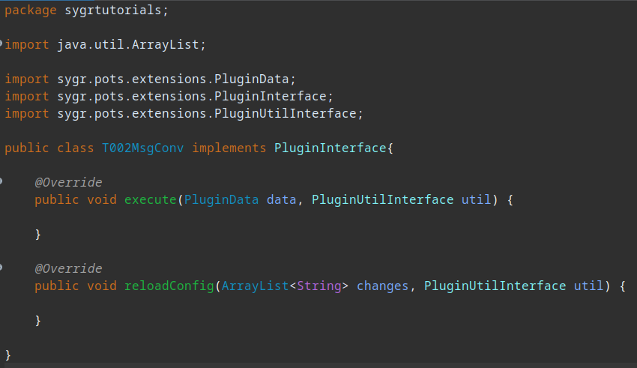
Task: Click the T002MsgConv class name
Action: [142, 148]
